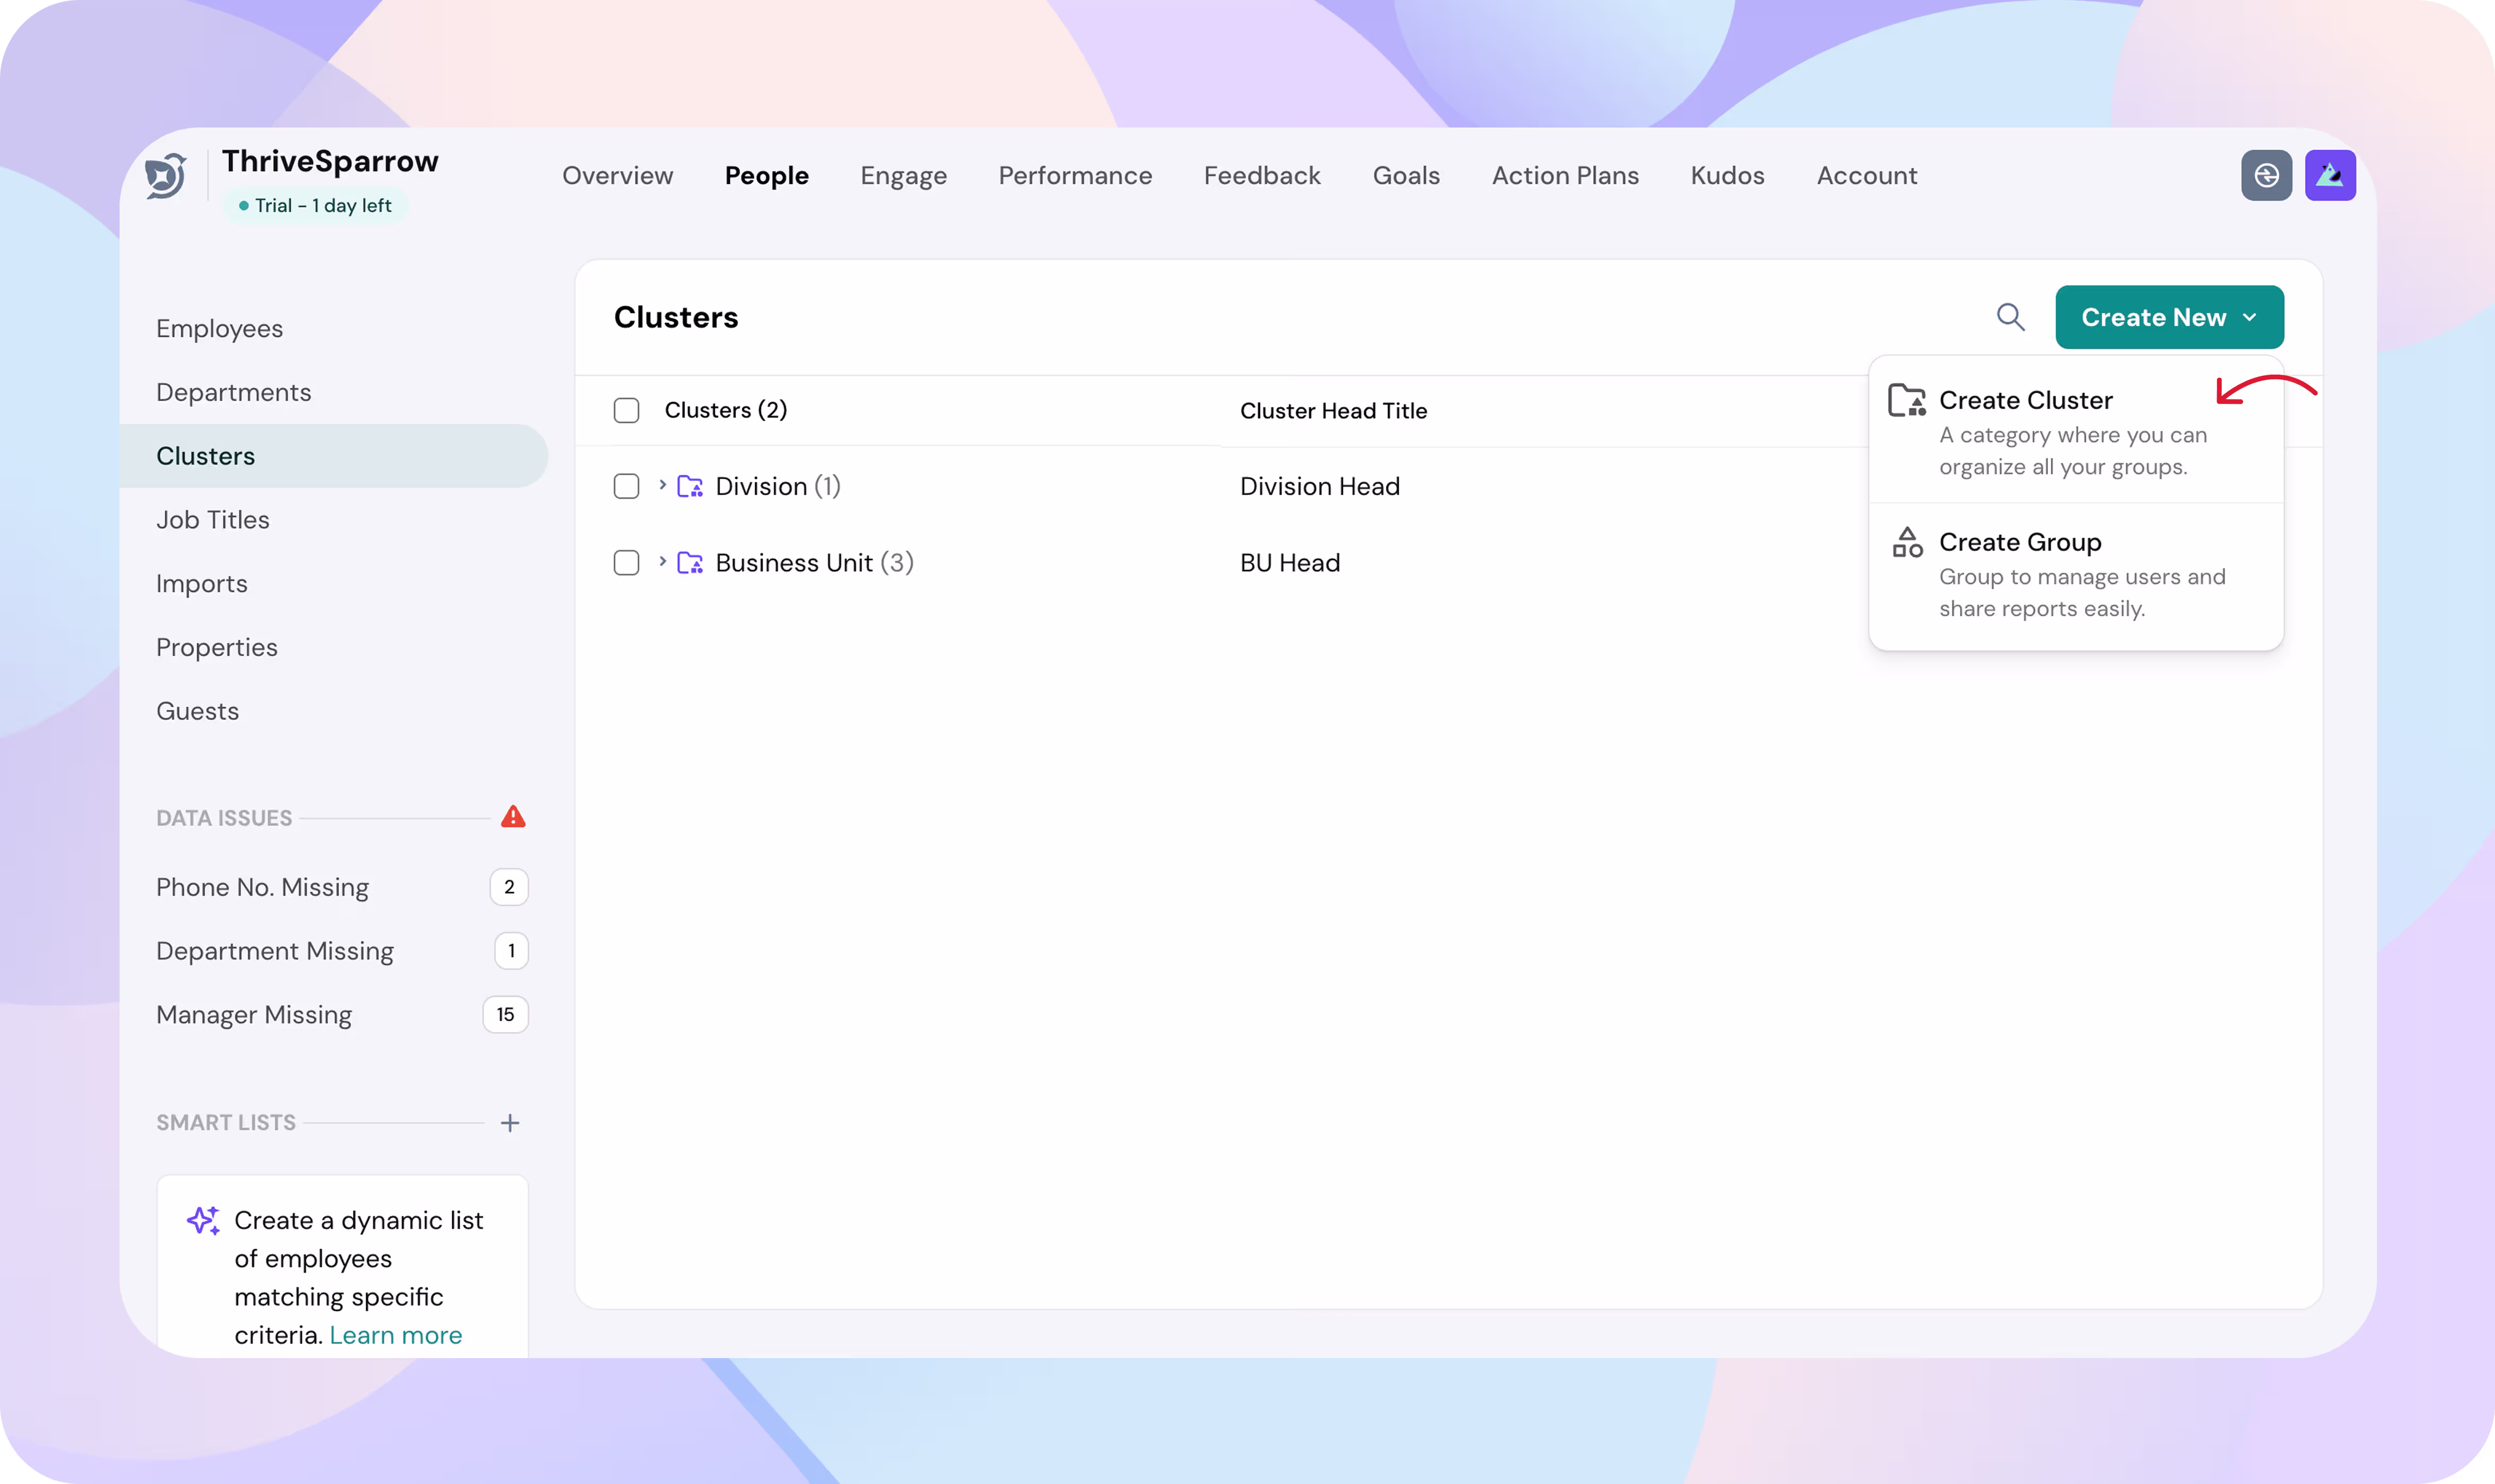Switch to the Performance tab
This screenshot has height=1484, width=2495.
pyautogui.click(x=1075, y=176)
